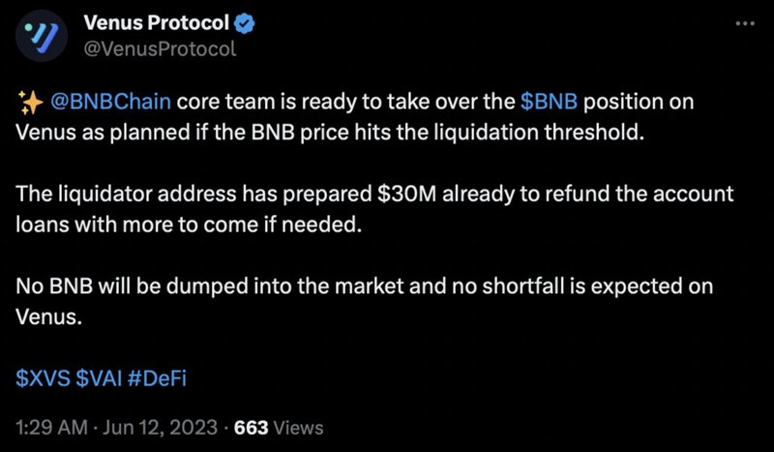Screen dimensions: 774x452
Task: Click the Jun 12, 2023 date
Action: click(x=160, y=428)
